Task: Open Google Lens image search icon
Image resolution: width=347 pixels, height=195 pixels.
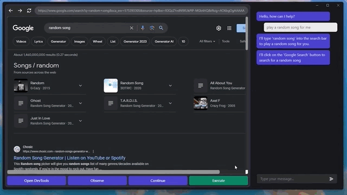Action: 152,28
